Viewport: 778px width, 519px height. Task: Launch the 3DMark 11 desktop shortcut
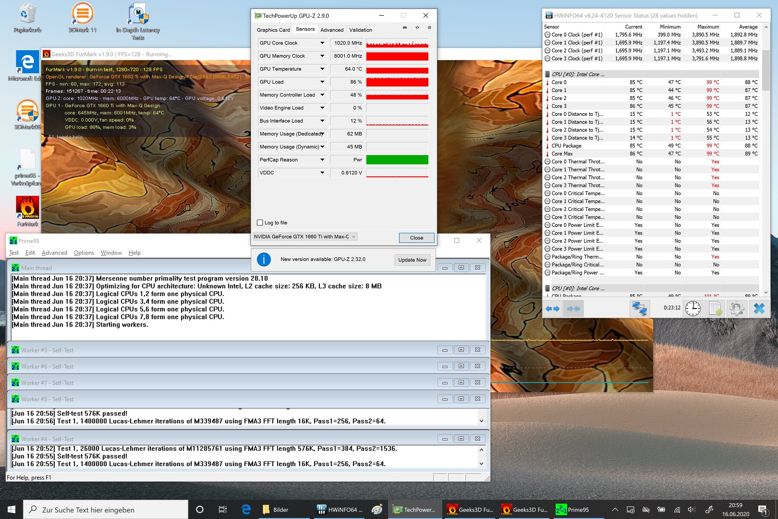(82, 18)
